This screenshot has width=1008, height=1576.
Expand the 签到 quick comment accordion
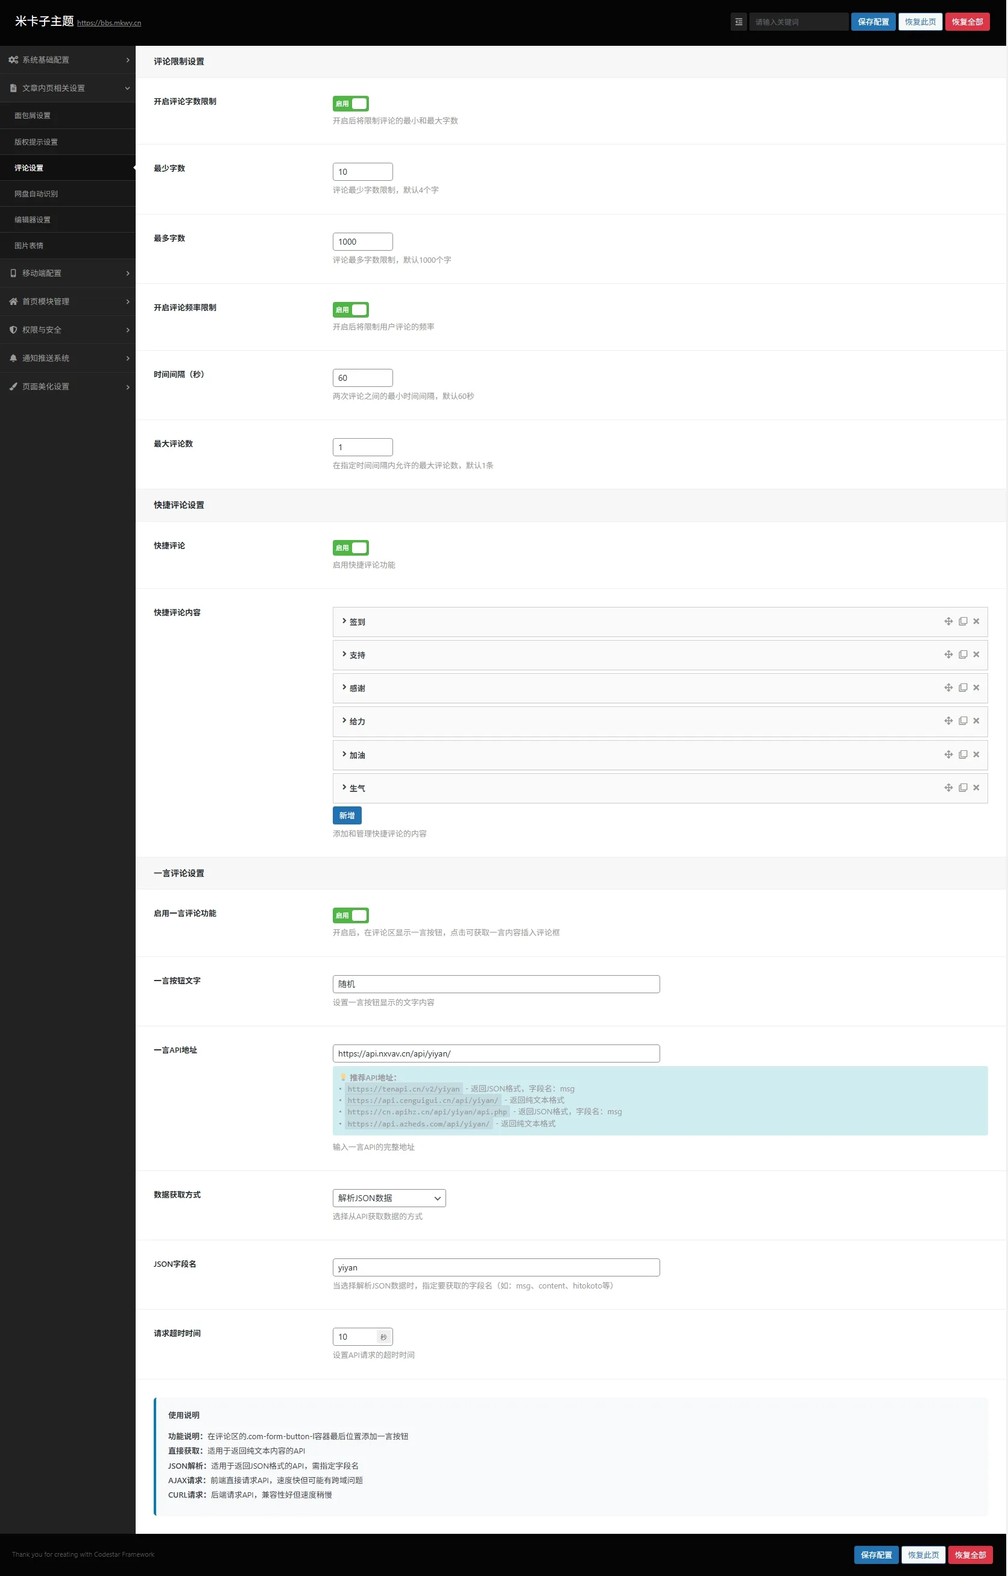click(357, 622)
